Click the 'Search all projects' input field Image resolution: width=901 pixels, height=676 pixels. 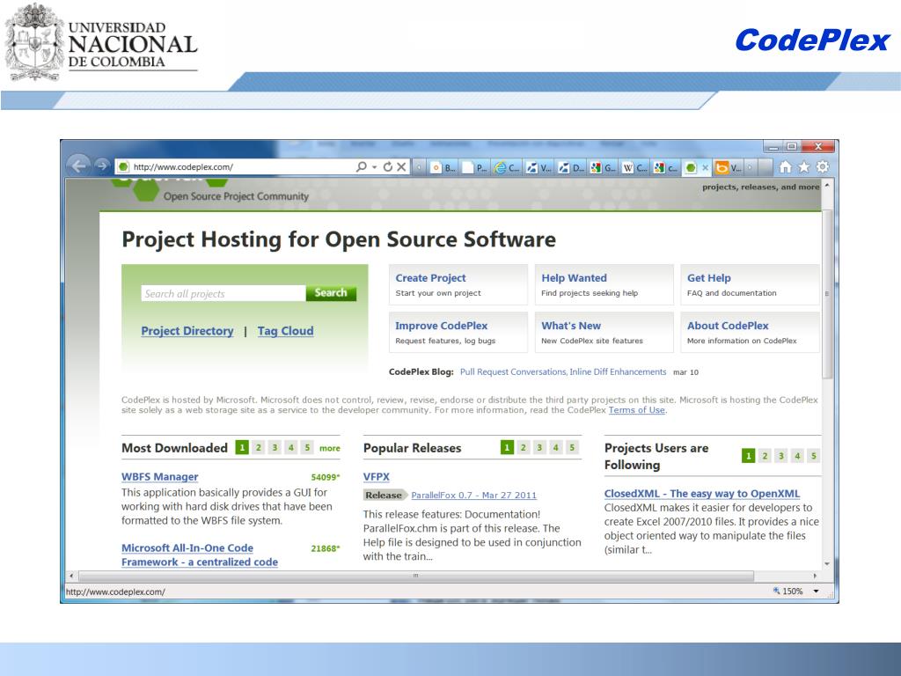223,293
